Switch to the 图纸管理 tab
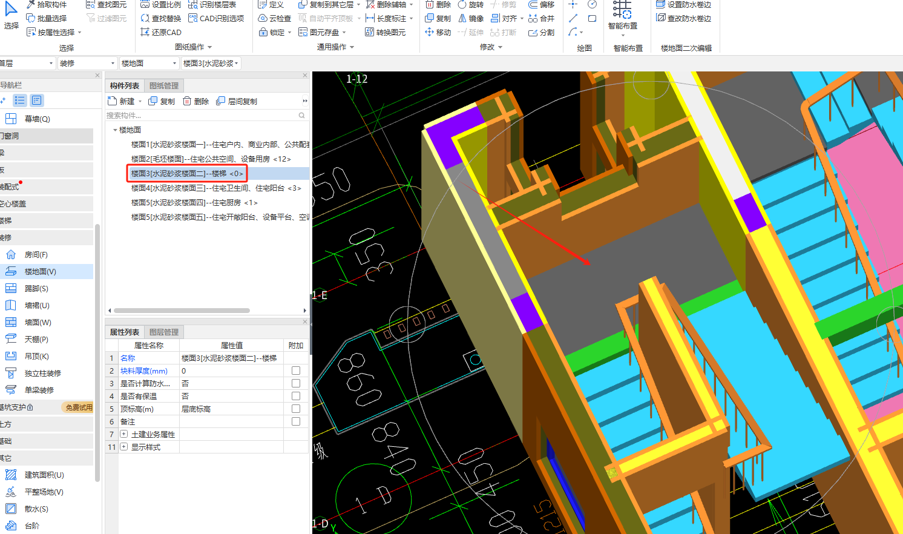Viewport: 903px width, 534px height. click(x=164, y=86)
